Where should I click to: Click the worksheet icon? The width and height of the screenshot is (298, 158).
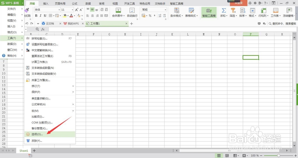tap(276, 10)
